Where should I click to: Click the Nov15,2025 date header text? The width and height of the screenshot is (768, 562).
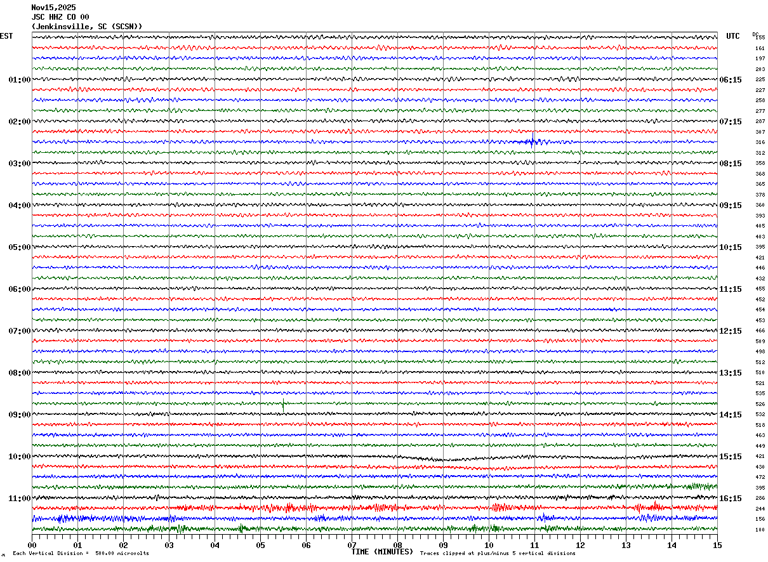coord(53,8)
